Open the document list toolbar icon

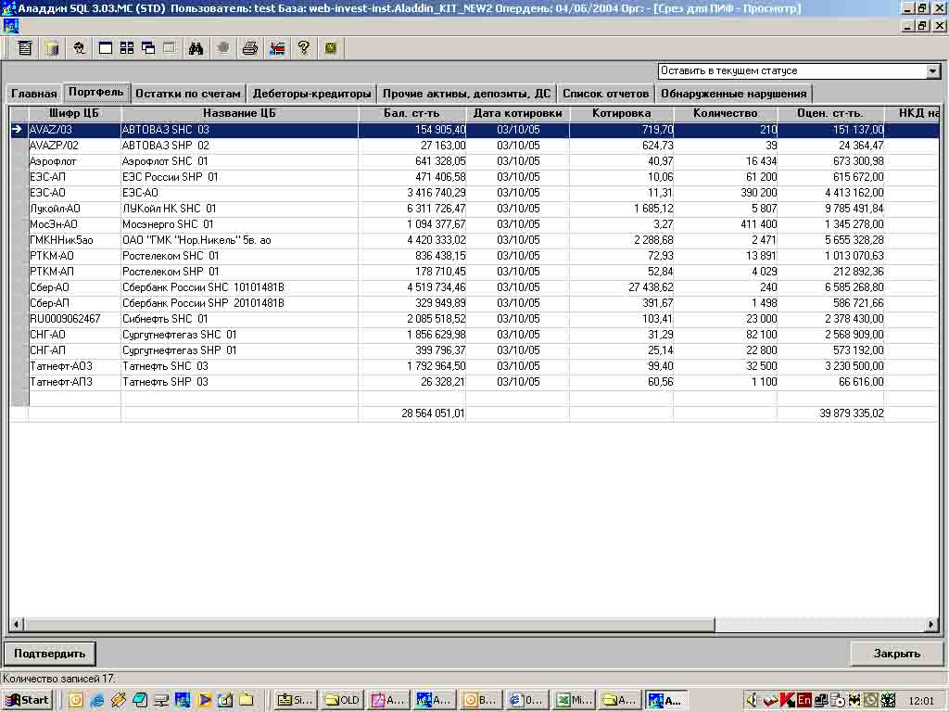25,48
